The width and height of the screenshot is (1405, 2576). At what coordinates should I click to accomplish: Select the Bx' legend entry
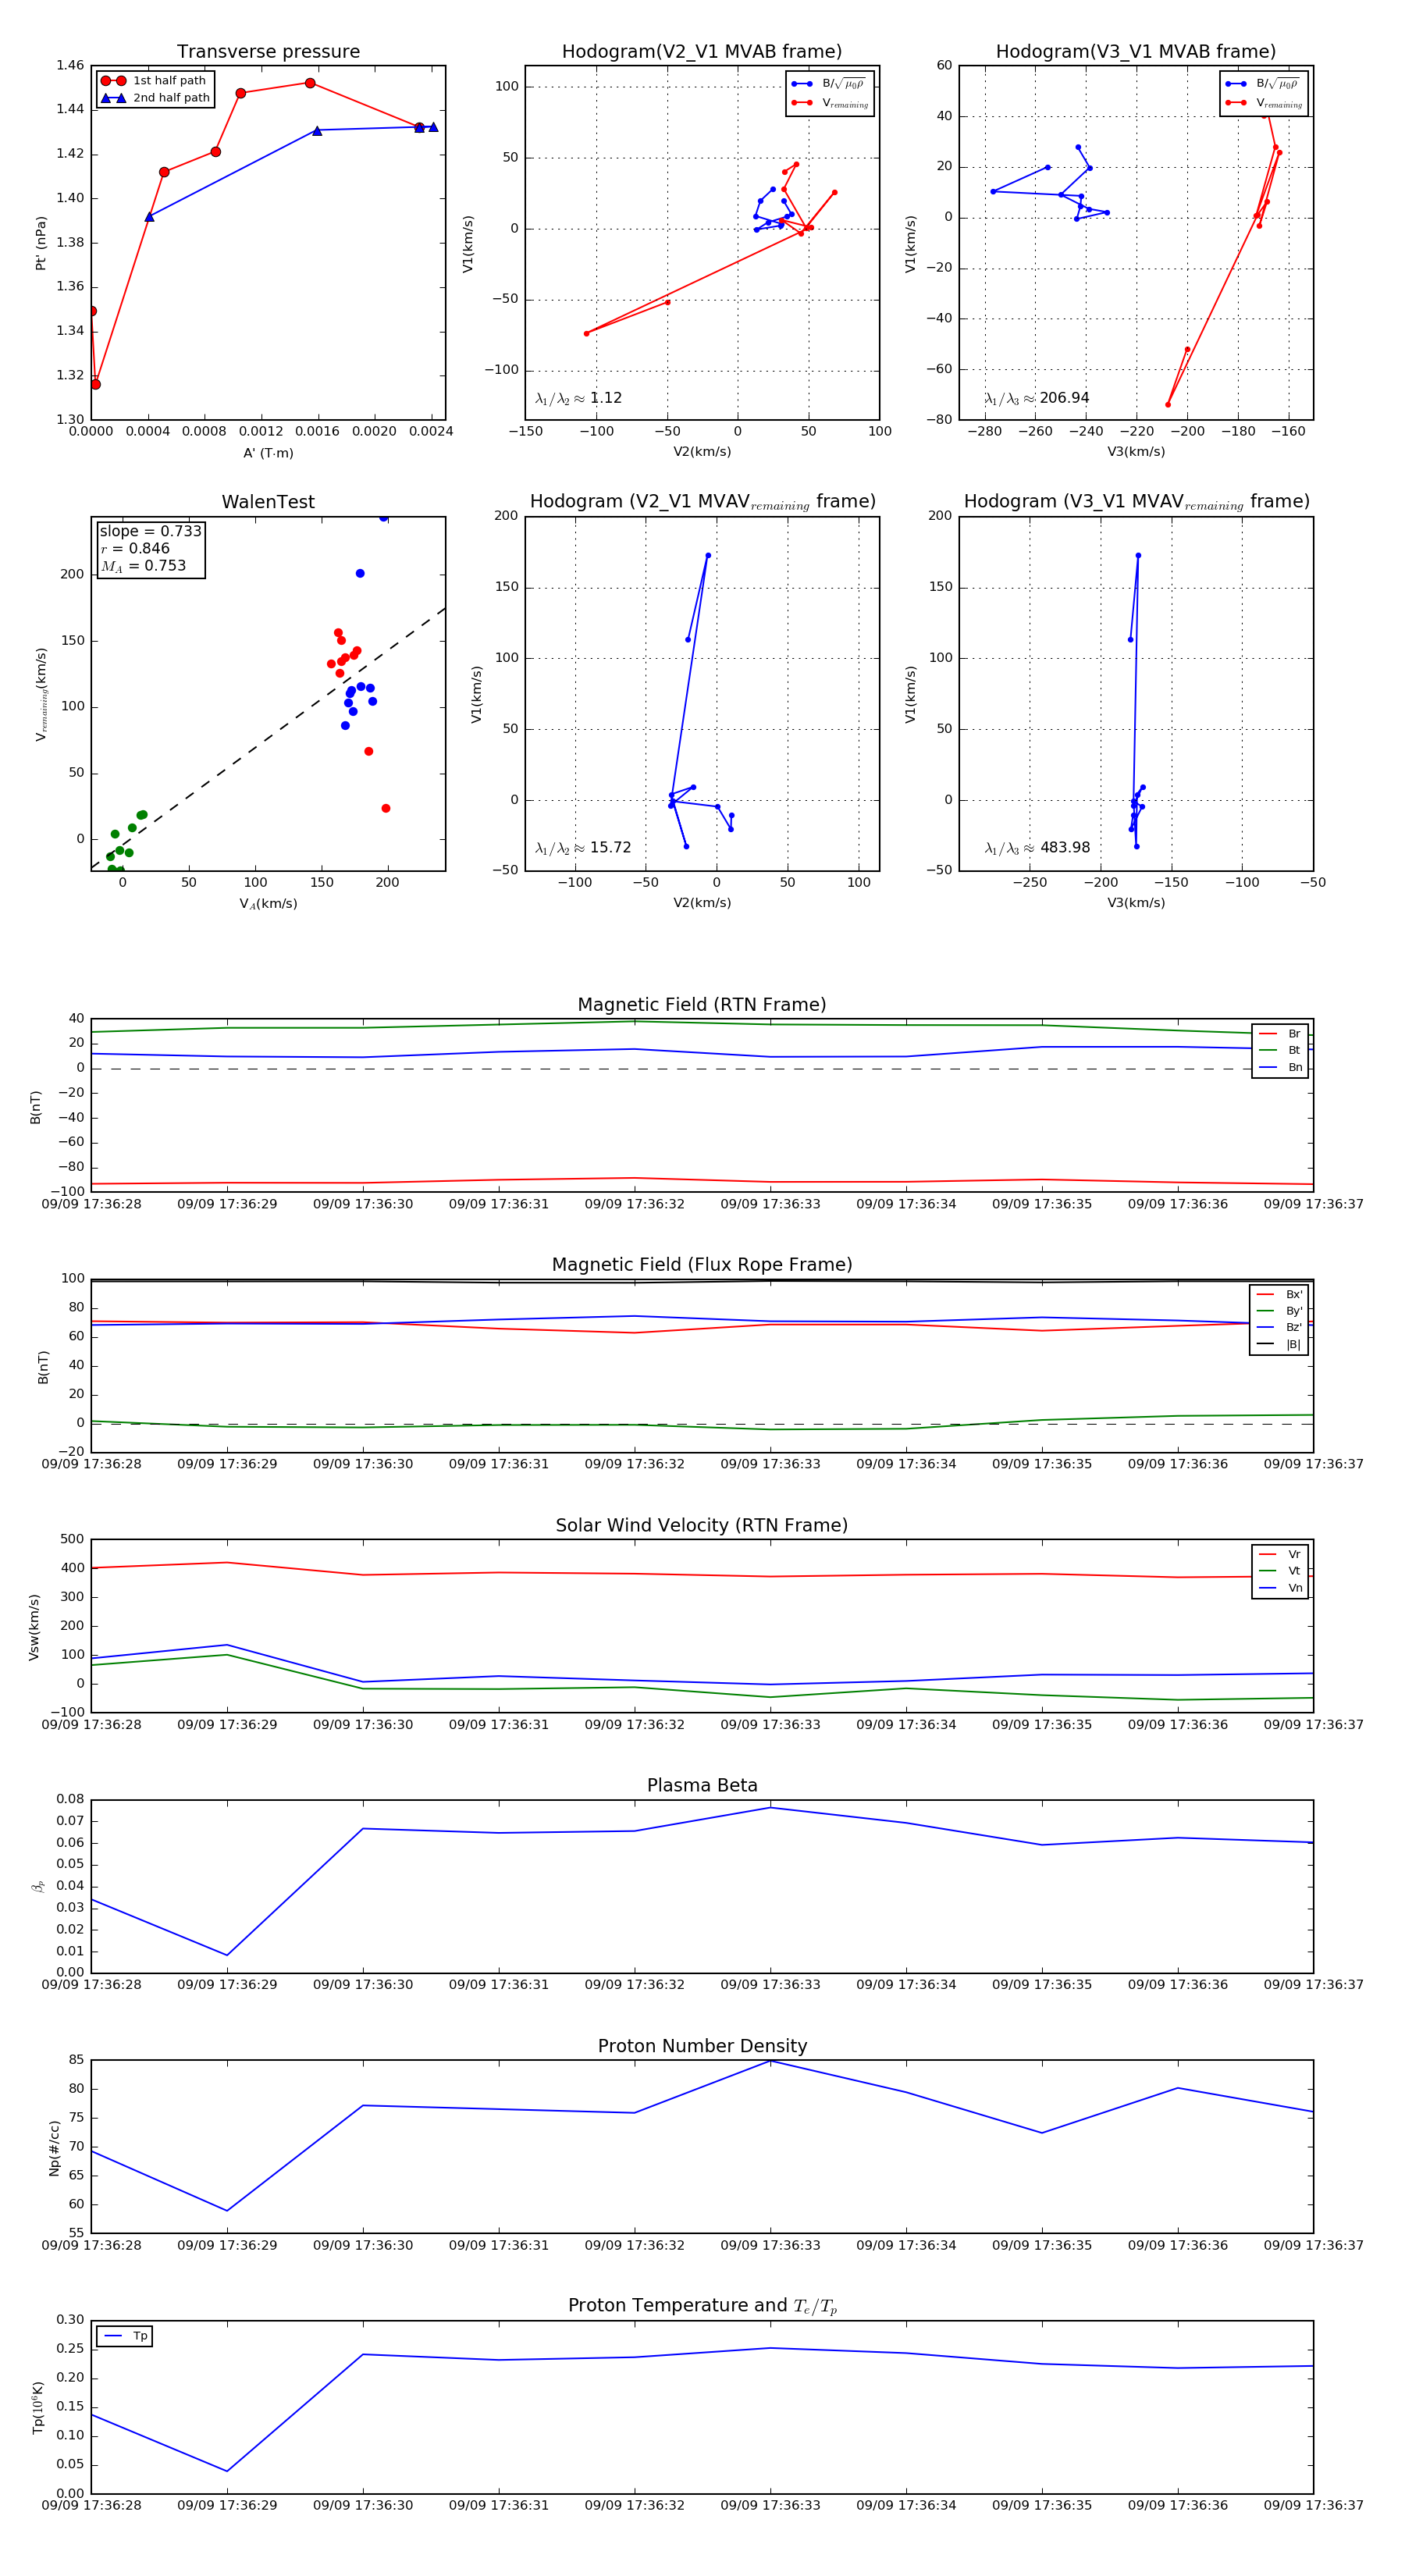pyautogui.click(x=1279, y=1294)
